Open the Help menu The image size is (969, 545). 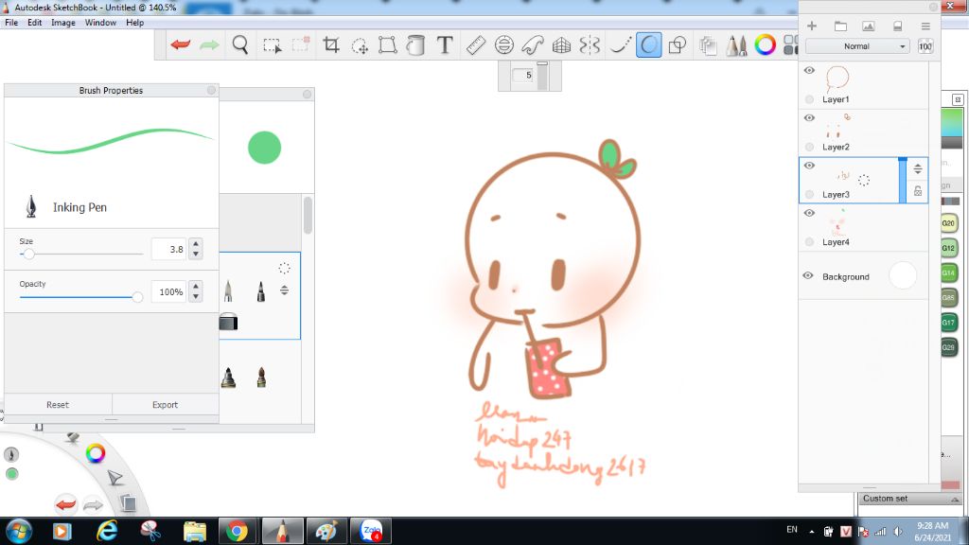point(134,23)
